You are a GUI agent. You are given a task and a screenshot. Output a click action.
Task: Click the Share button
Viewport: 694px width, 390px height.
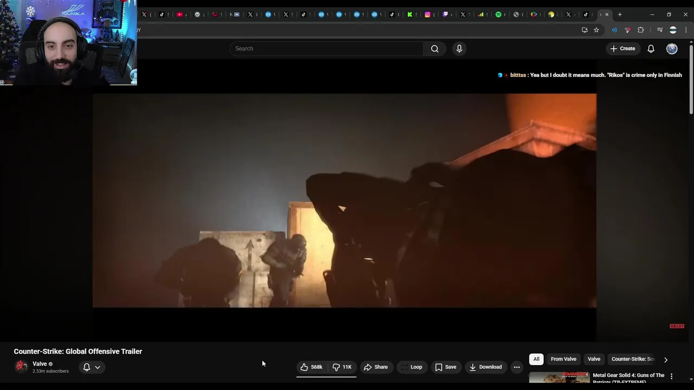pyautogui.click(x=376, y=367)
